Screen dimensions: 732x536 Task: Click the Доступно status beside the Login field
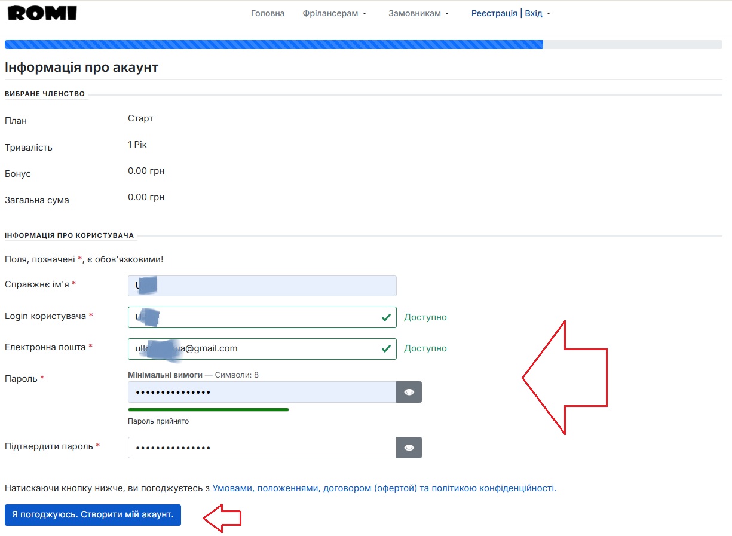click(425, 317)
